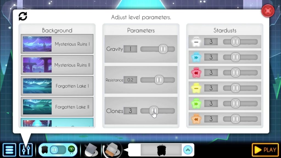Screen dimensions: 281x158
Task: Choose Forgotten Lake II background
Action: tap(57, 107)
